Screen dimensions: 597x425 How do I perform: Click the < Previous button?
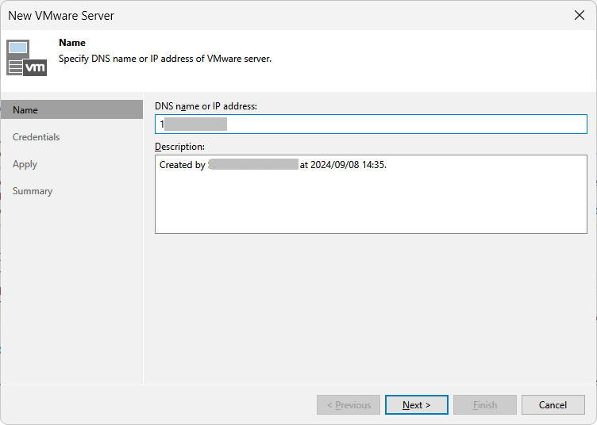tap(349, 405)
